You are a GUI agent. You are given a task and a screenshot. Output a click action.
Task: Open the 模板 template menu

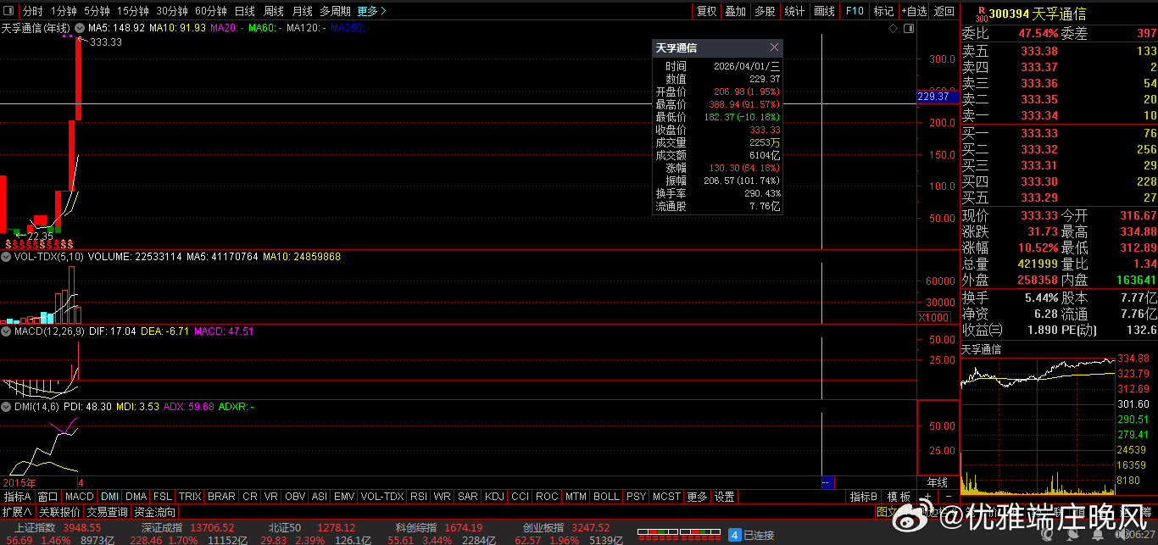899,497
